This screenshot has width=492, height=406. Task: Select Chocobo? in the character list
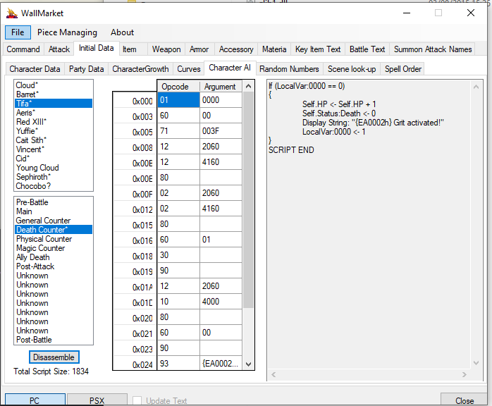tap(54, 186)
